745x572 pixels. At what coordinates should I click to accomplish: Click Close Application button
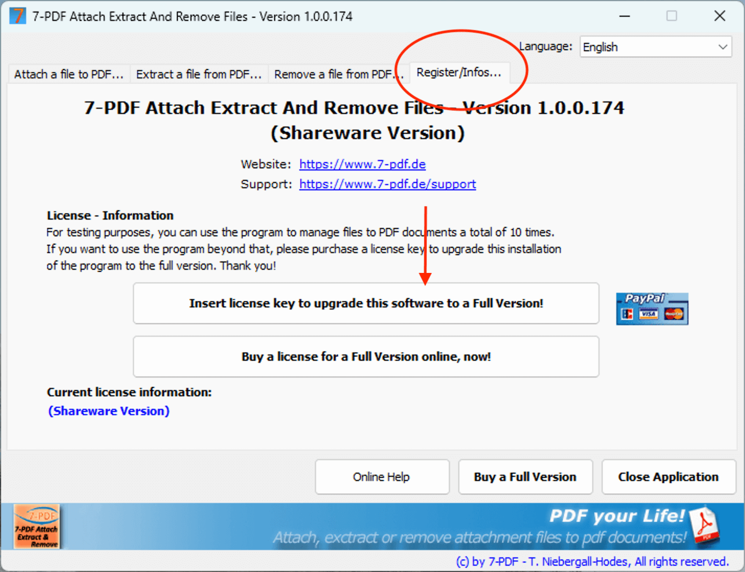point(669,477)
